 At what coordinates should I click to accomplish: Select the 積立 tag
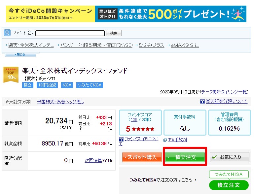[28, 85]
